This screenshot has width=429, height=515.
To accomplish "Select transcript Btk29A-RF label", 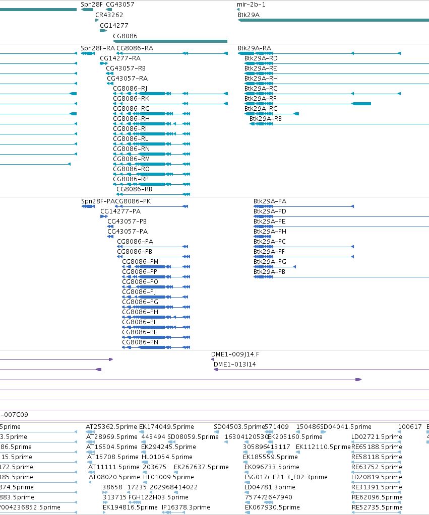I will 260,99.
